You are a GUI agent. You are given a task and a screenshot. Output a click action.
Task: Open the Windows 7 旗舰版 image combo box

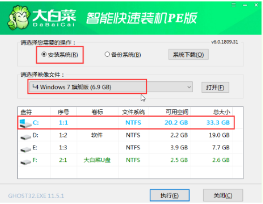tap(111, 87)
